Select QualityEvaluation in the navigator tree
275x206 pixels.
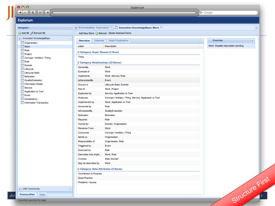(x=33, y=80)
